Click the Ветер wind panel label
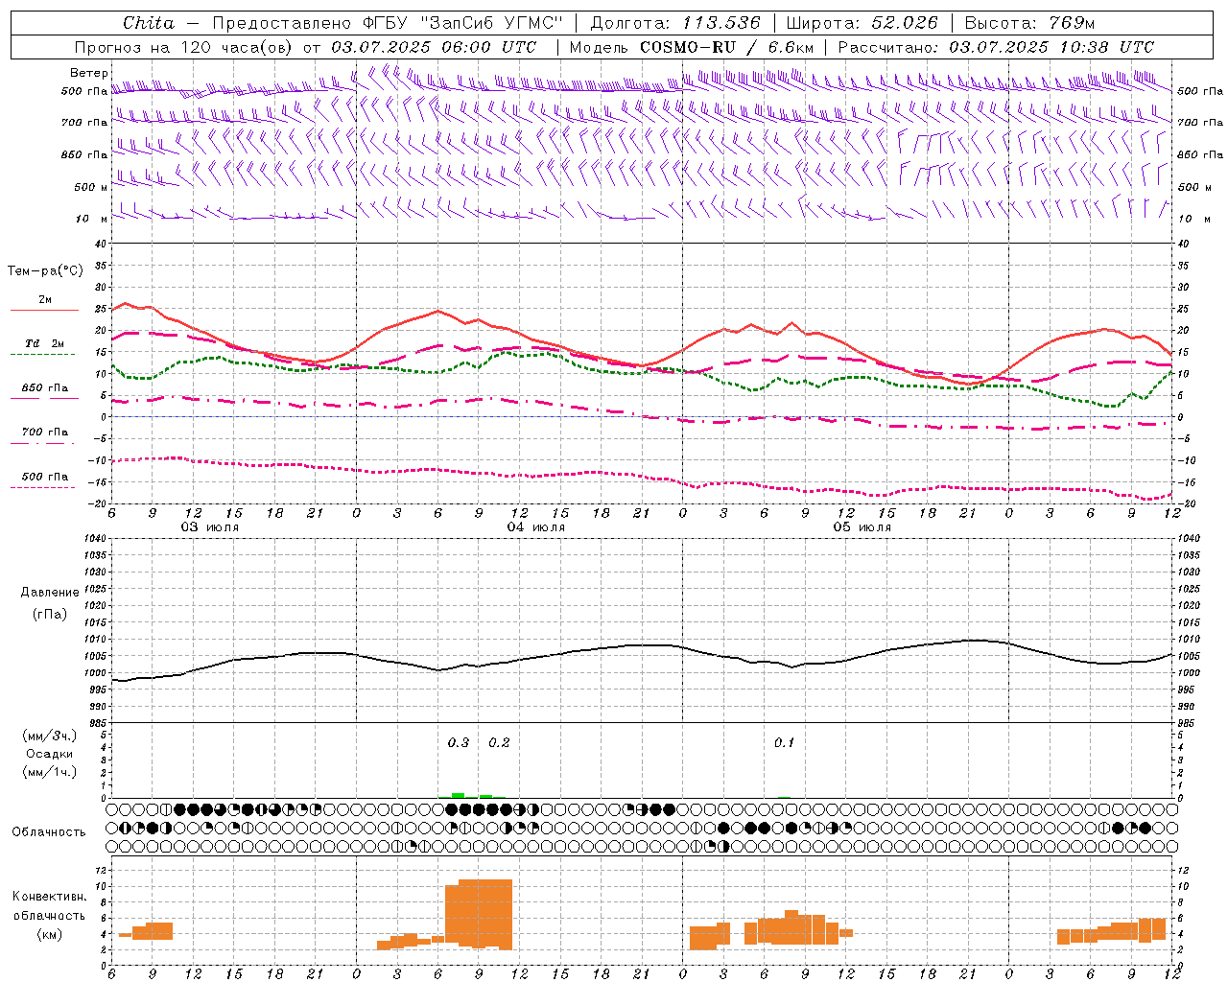1228x982 pixels. coord(88,73)
